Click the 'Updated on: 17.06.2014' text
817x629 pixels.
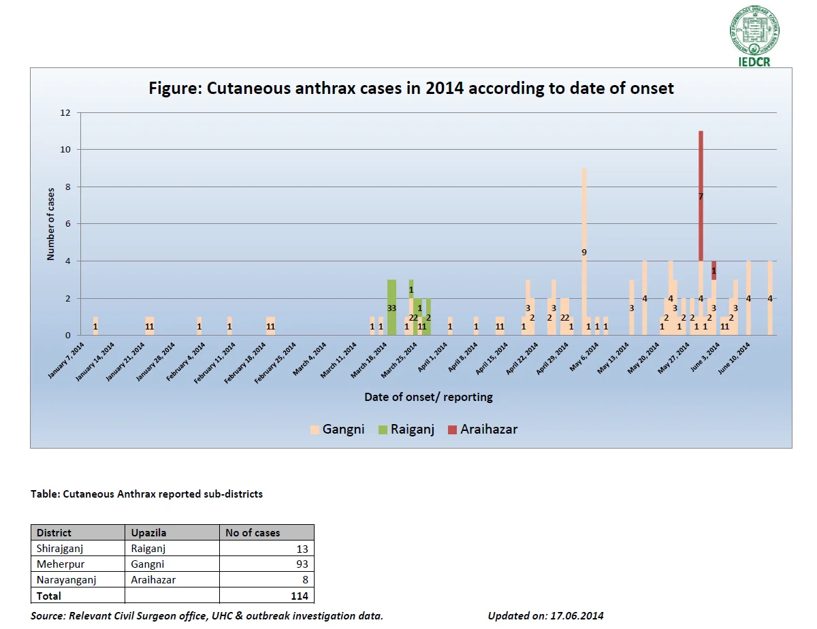545,616
